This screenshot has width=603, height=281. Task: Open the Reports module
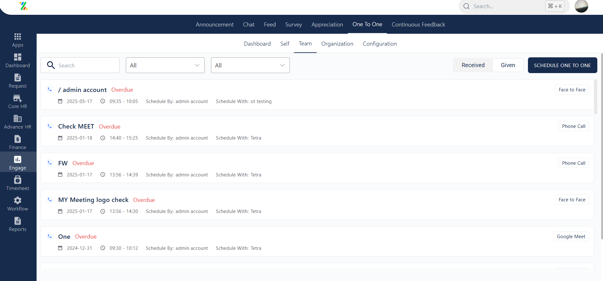18,225
